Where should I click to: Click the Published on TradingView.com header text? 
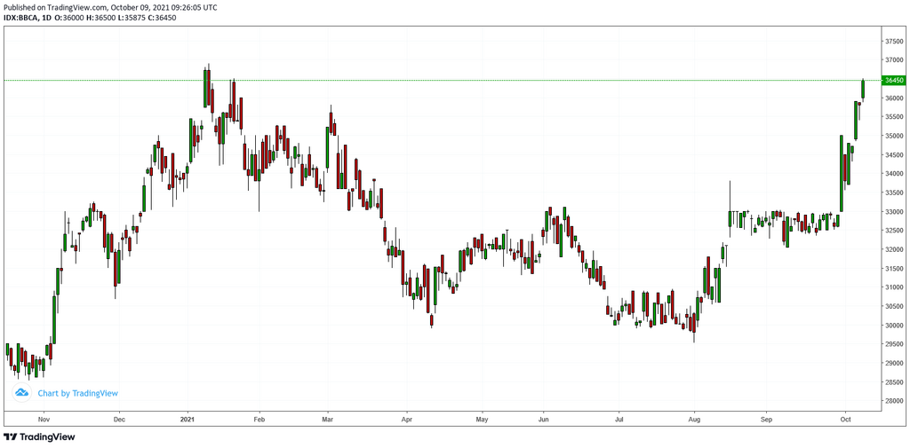coord(110,7)
